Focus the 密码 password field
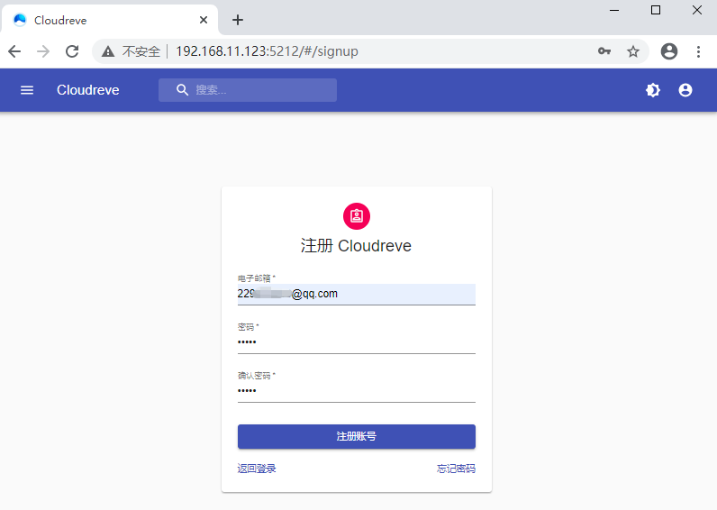717x510 pixels. [x=356, y=342]
